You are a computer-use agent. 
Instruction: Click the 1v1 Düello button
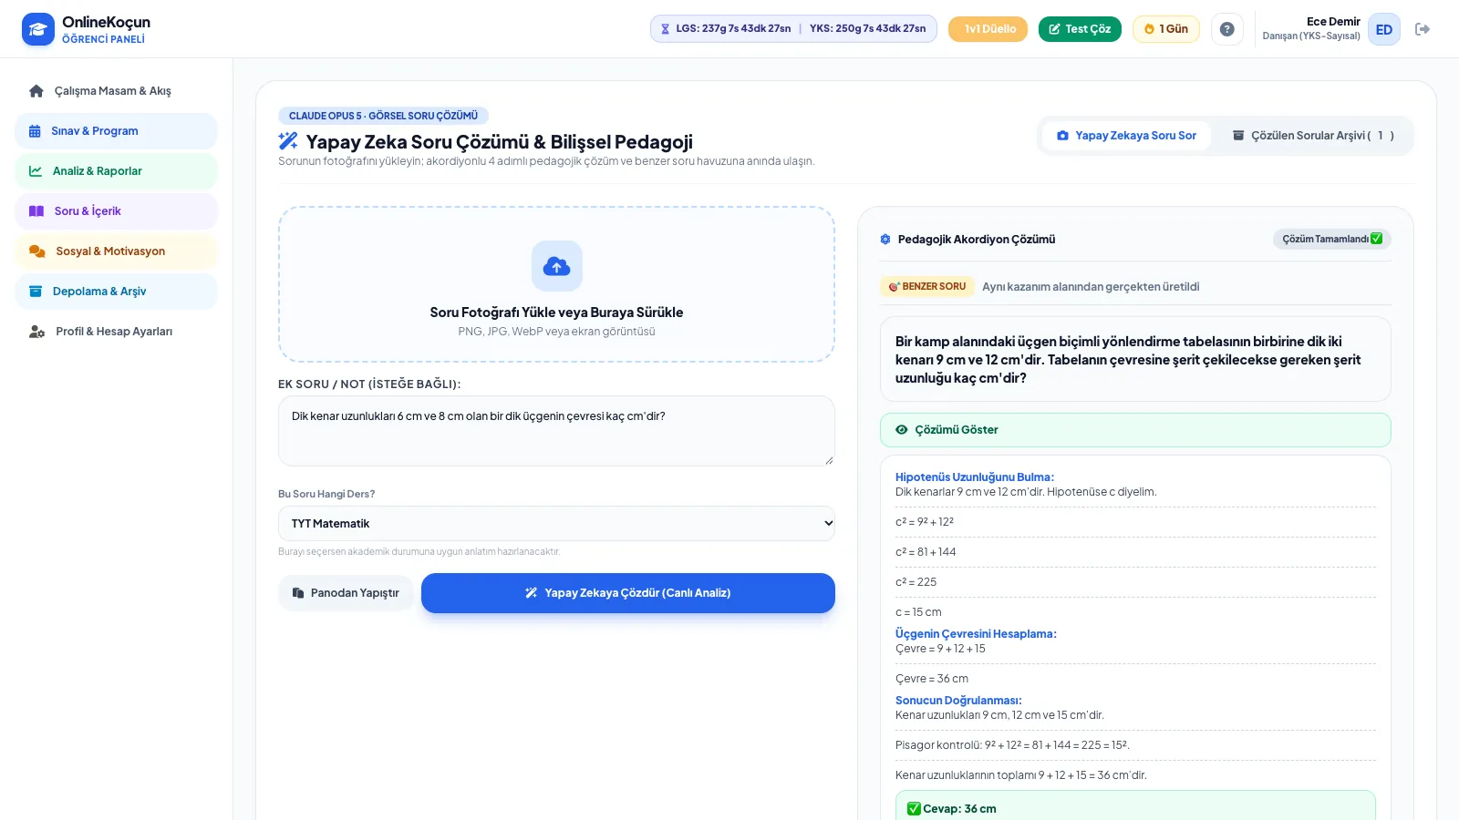pos(988,29)
